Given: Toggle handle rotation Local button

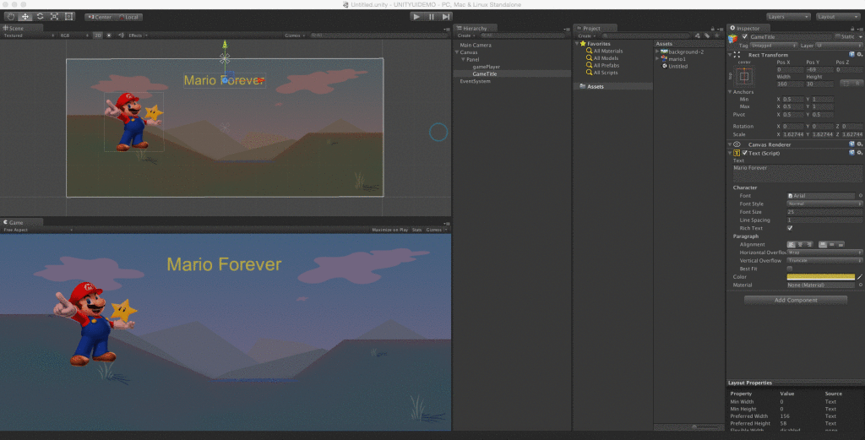Looking at the screenshot, I should click(x=128, y=17).
